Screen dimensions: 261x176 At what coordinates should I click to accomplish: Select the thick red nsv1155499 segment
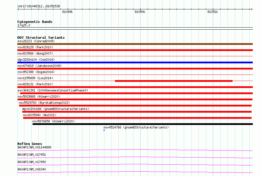(x=174, y=81)
